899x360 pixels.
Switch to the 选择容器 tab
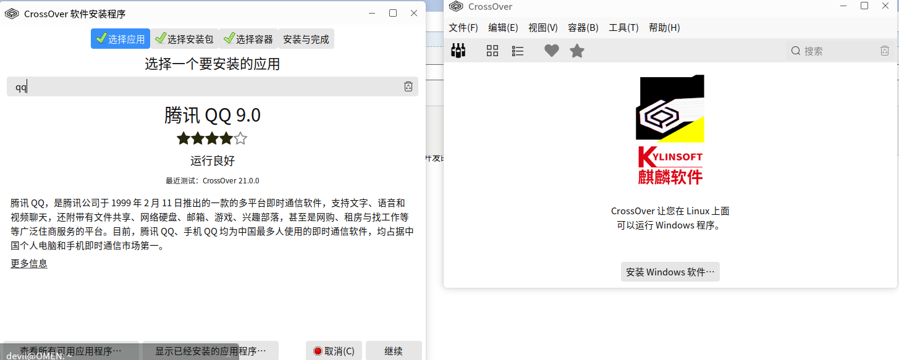click(x=248, y=39)
